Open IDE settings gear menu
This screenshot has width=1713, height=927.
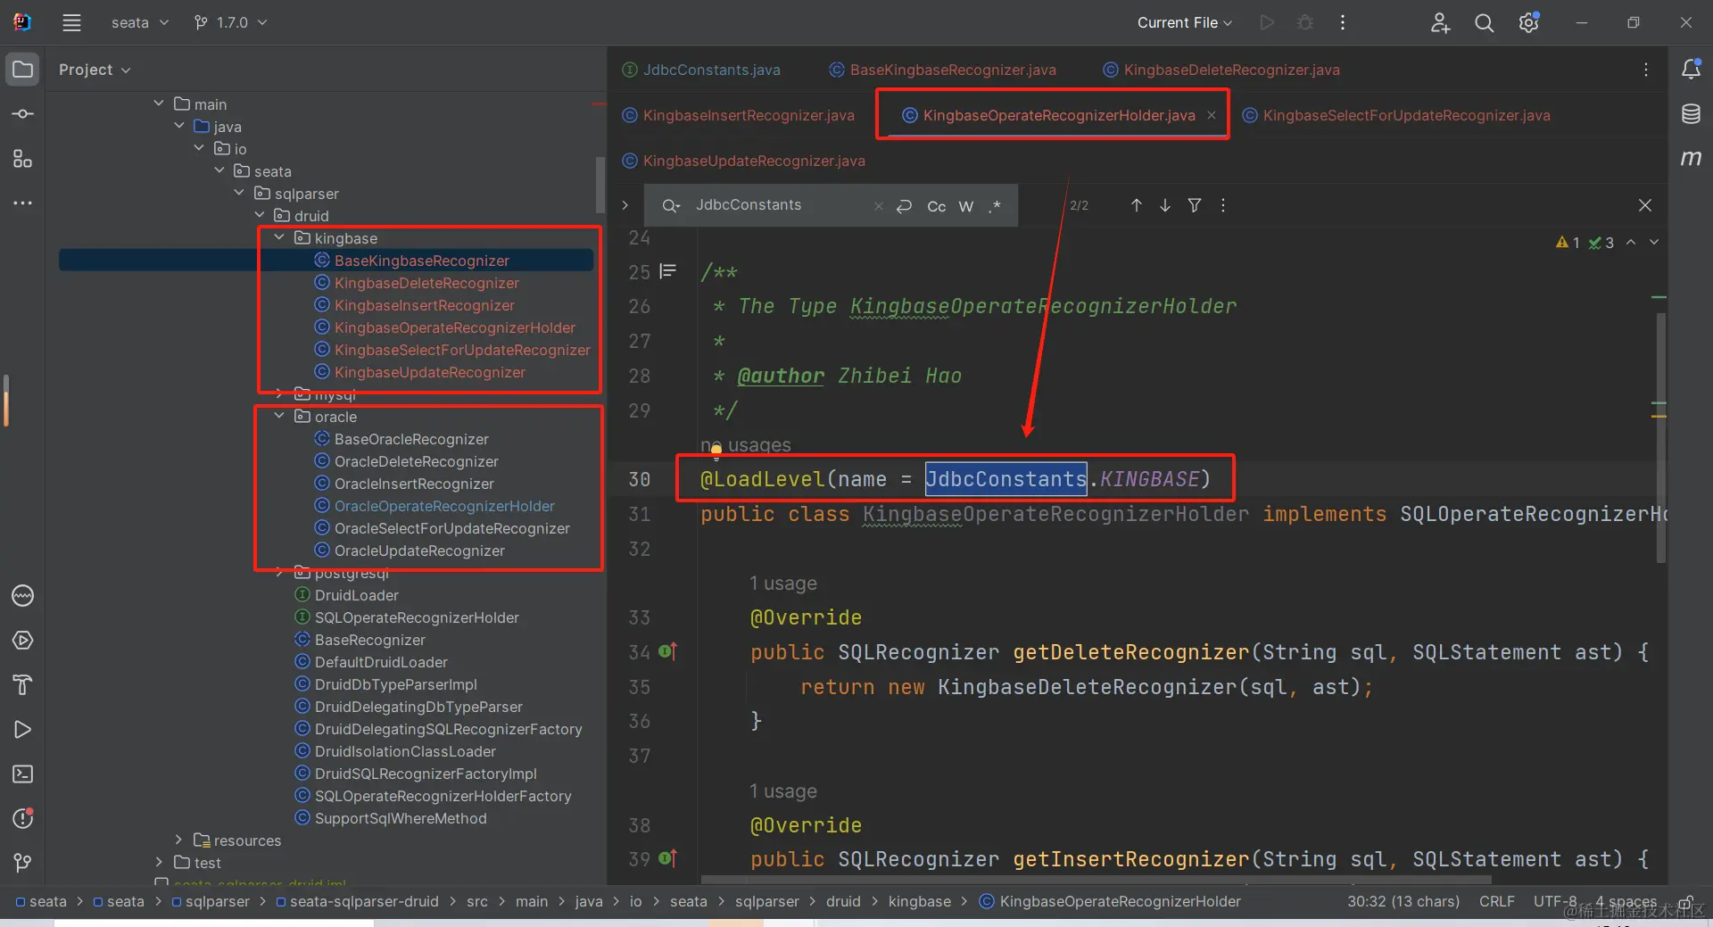1529,22
